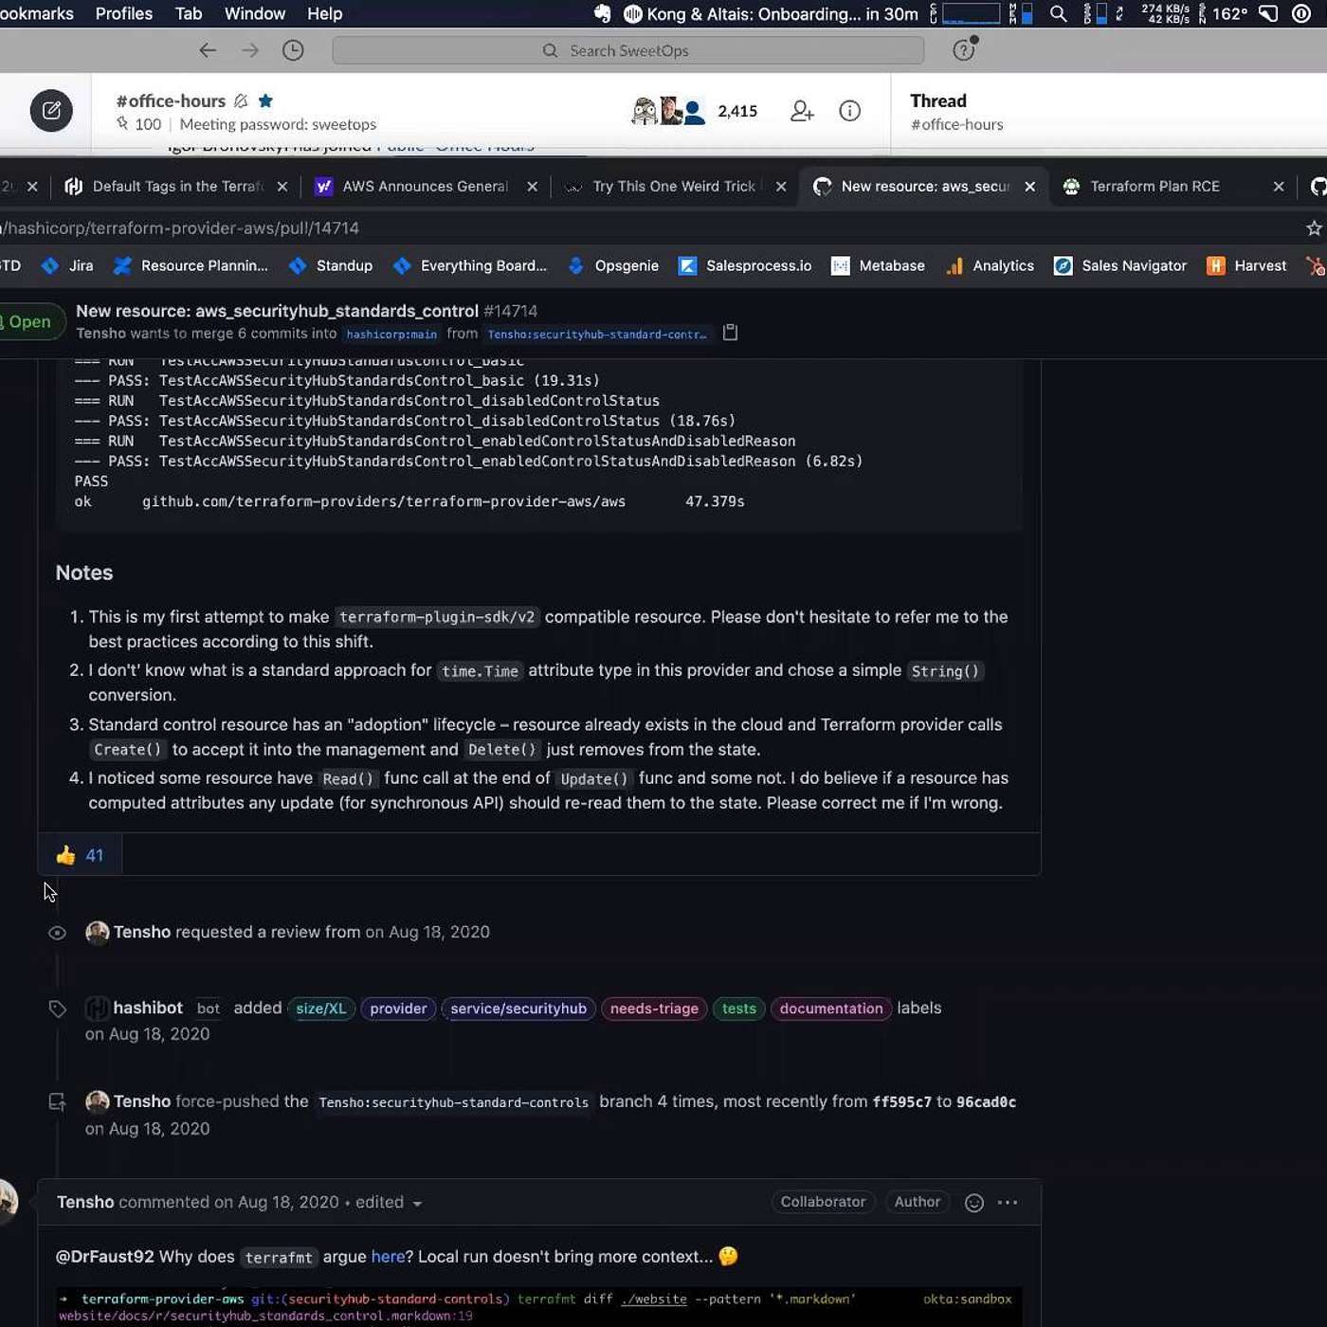The image size is (1327, 1327).
Task: Open the Window menu in menu bar
Action: (254, 13)
